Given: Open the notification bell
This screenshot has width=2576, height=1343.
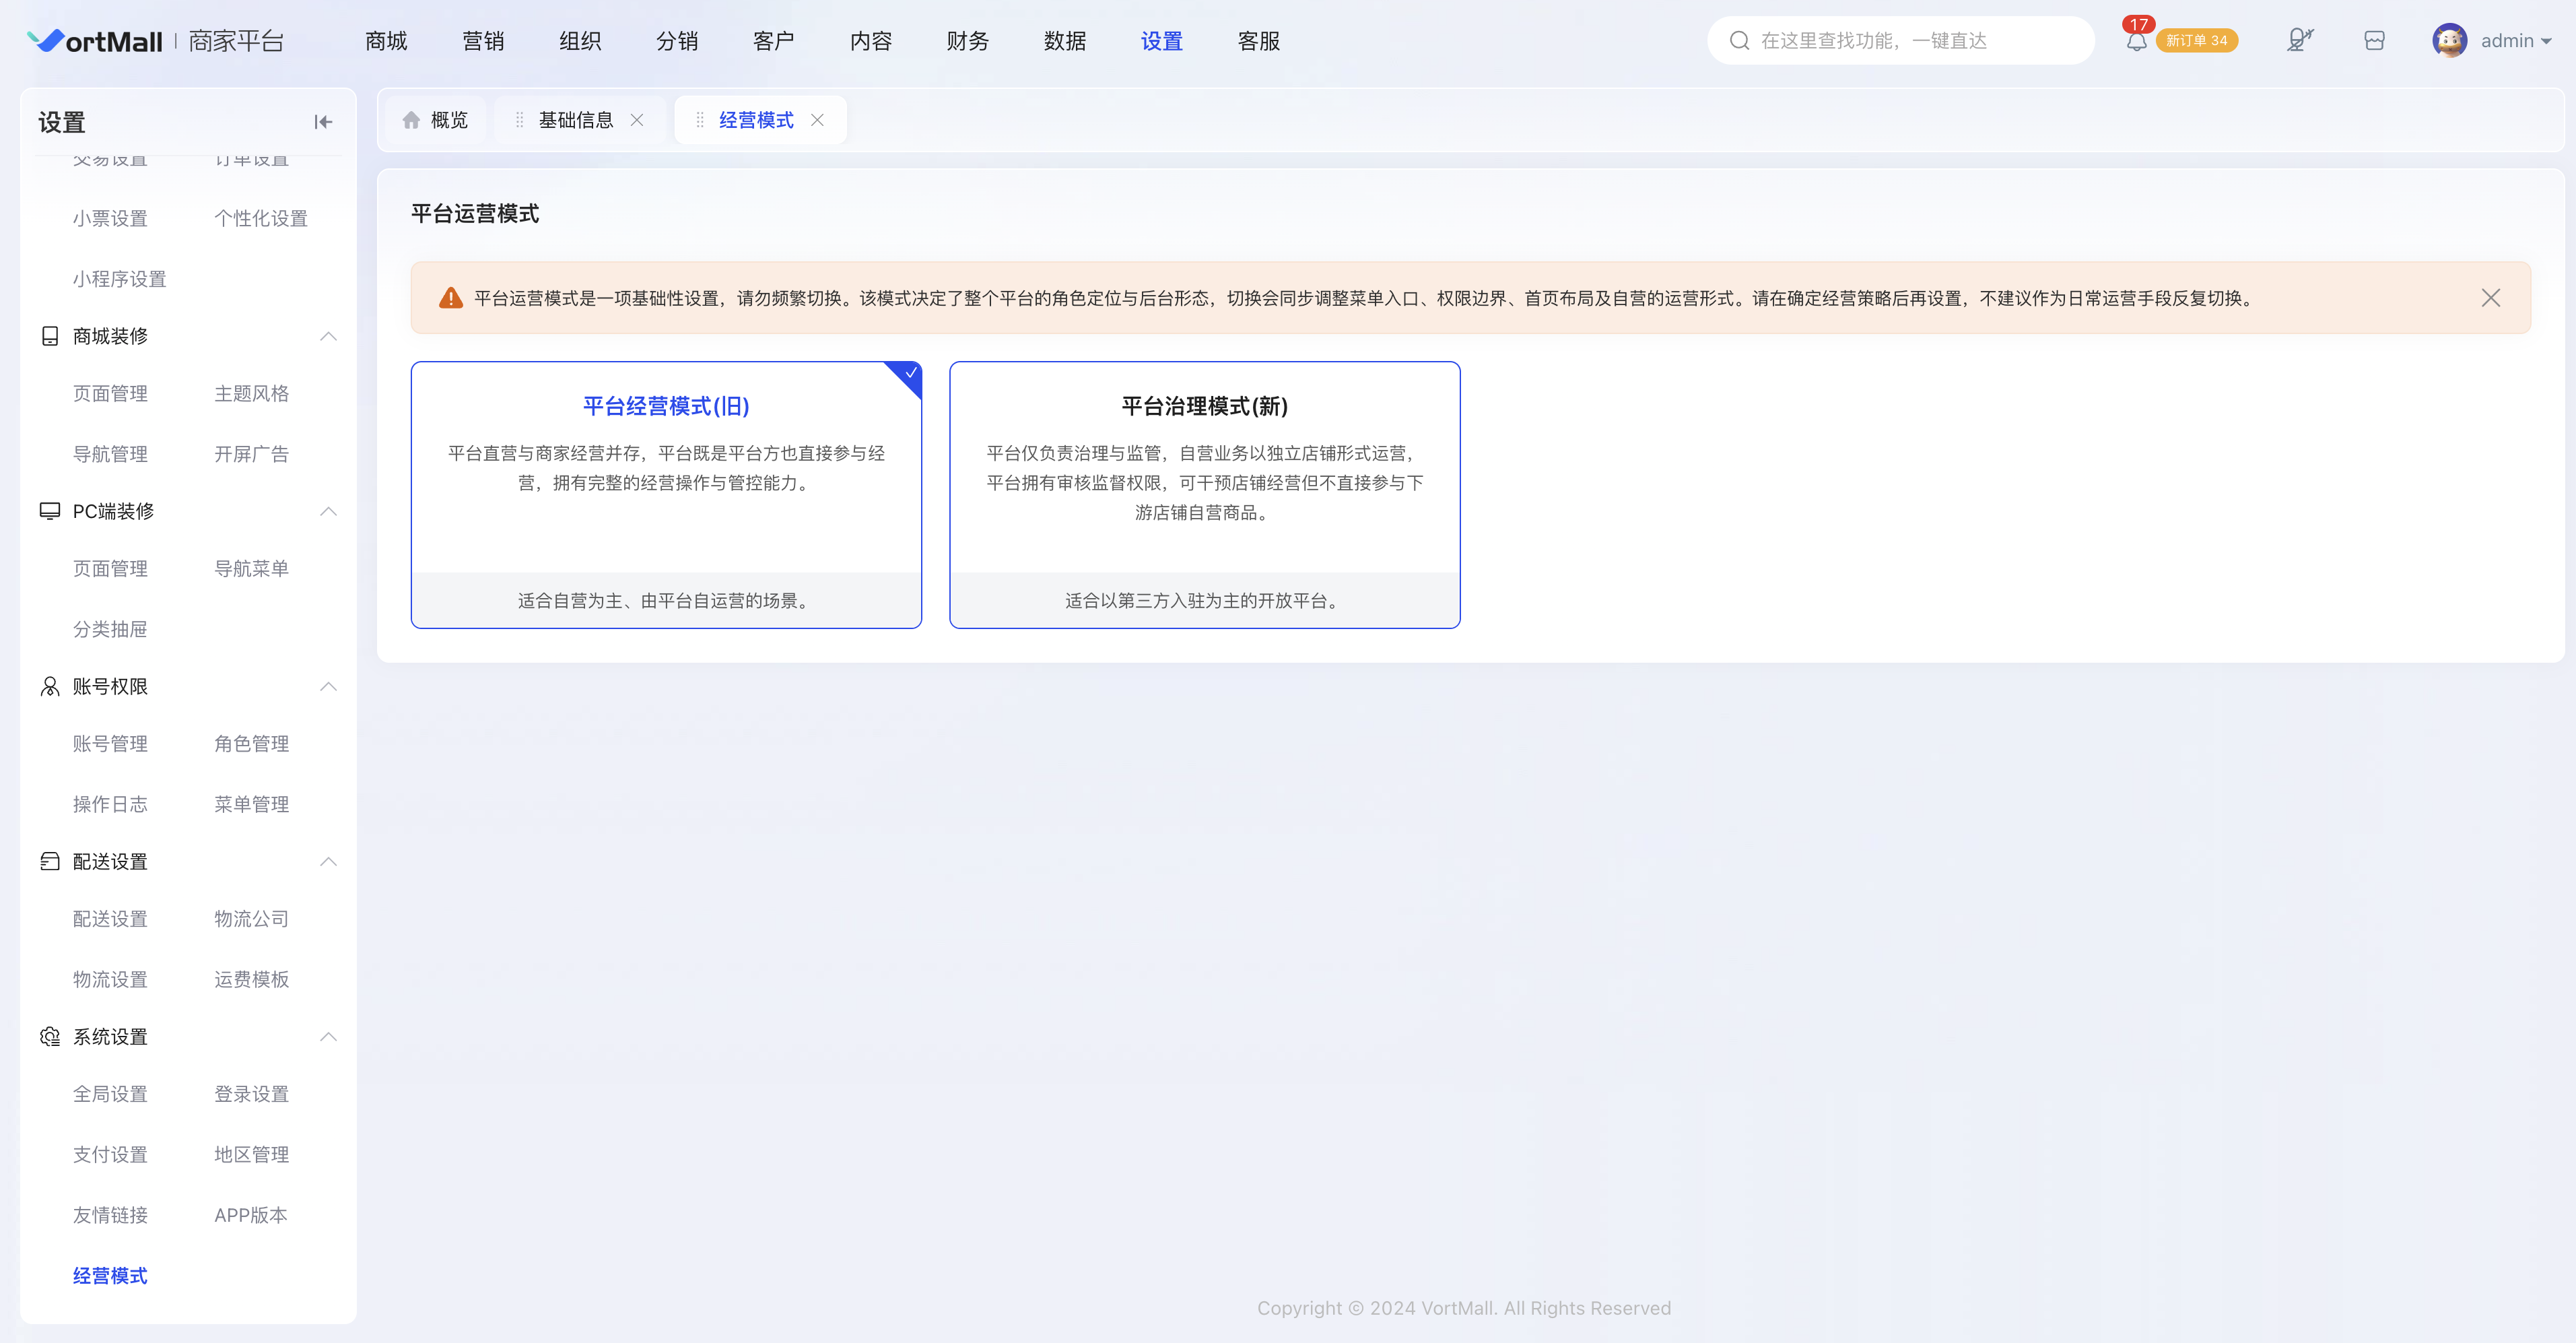Looking at the screenshot, I should 2136,41.
